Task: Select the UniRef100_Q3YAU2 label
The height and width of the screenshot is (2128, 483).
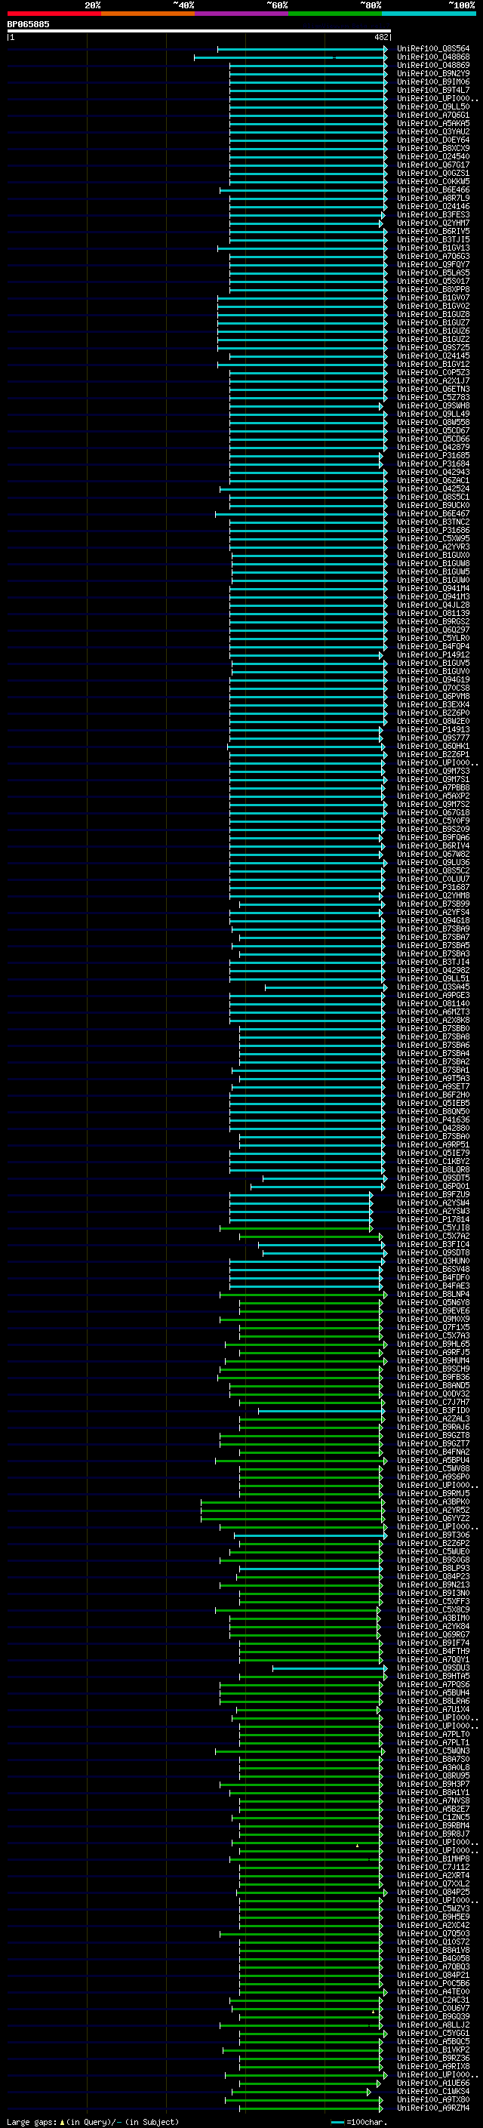Action: [432, 131]
